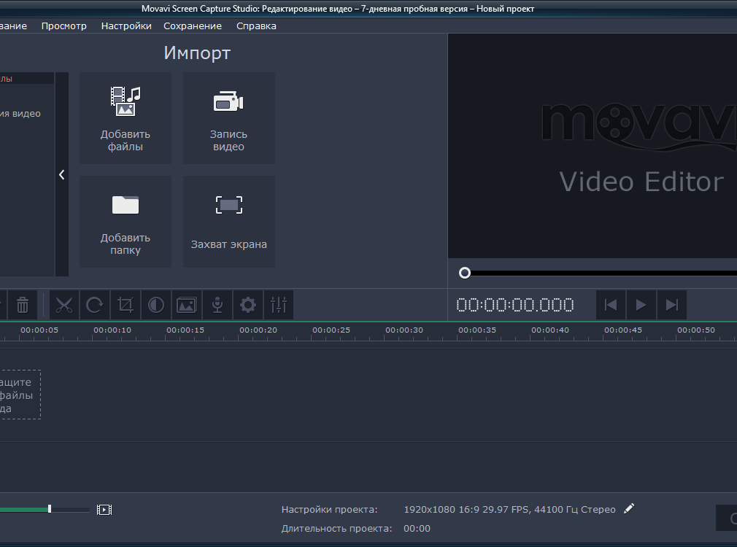Click the Добавить файлы import tile
737x547 pixels.
(x=126, y=118)
